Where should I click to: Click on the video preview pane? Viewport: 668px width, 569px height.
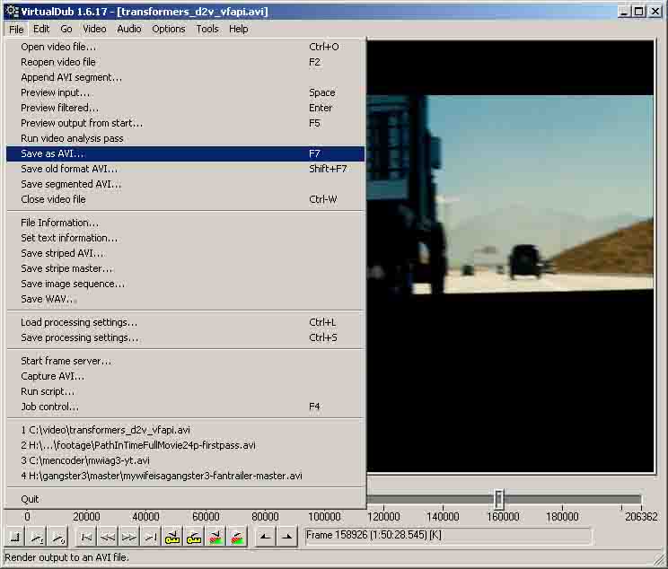[510, 256]
